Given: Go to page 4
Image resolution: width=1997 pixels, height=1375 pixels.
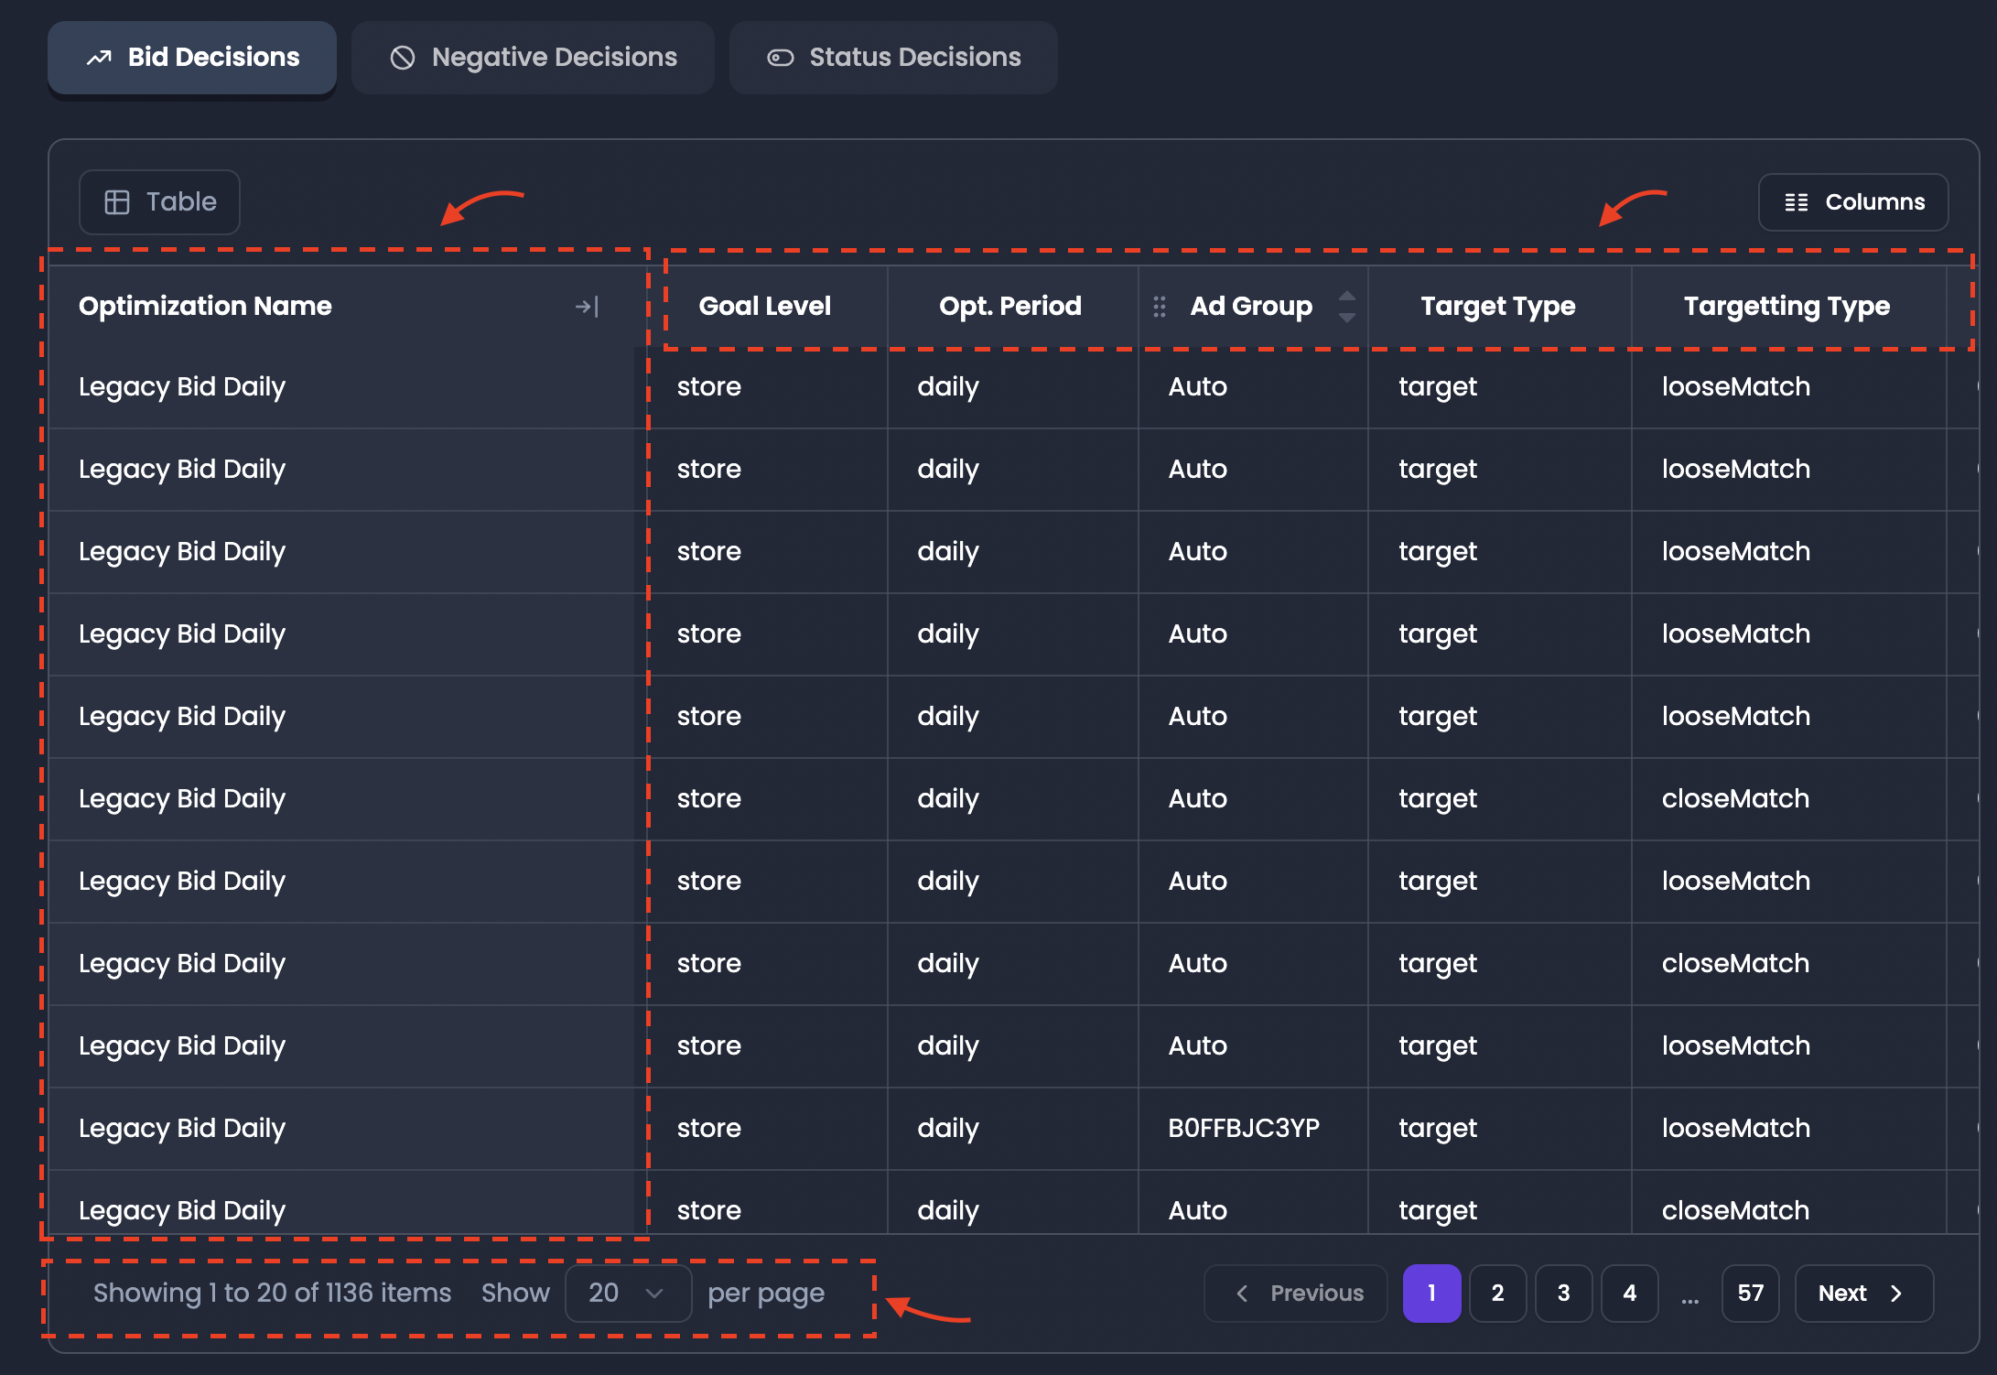Looking at the screenshot, I should coord(1630,1294).
